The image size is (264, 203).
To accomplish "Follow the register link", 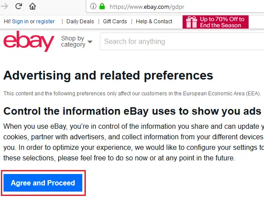I will [45, 22].
